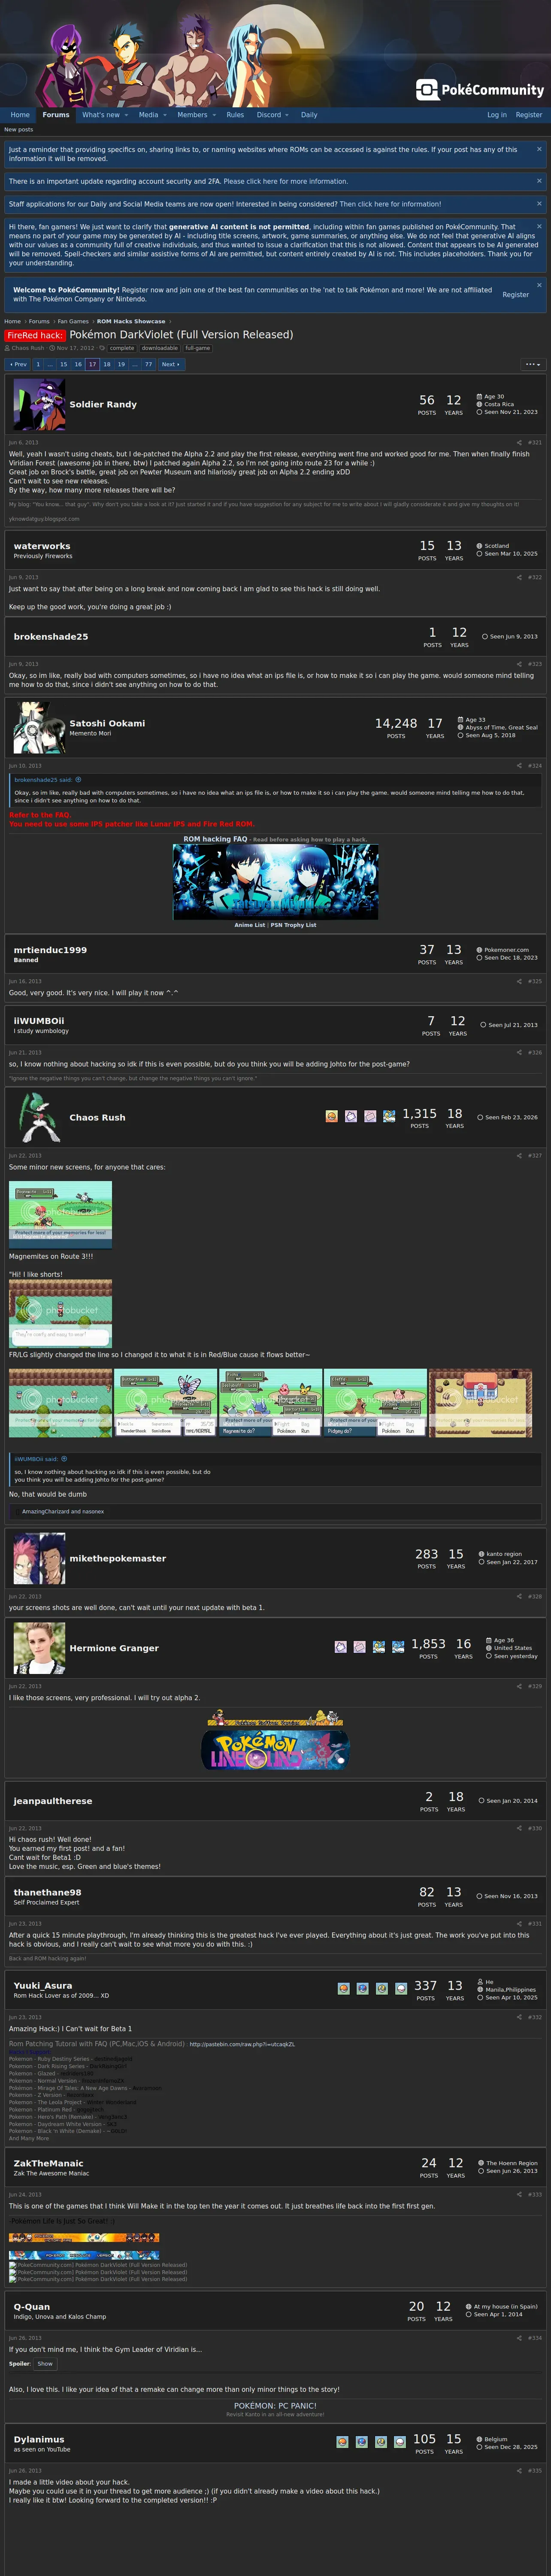The image size is (551, 2576).
Task: Share post #321 by Soldier Randy
Action: click(x=519, y=442)
